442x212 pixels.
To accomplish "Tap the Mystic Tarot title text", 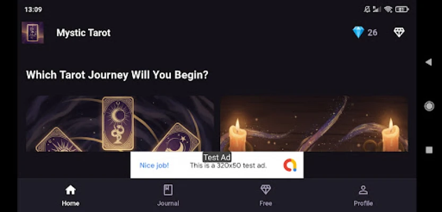I will point(83,33).
